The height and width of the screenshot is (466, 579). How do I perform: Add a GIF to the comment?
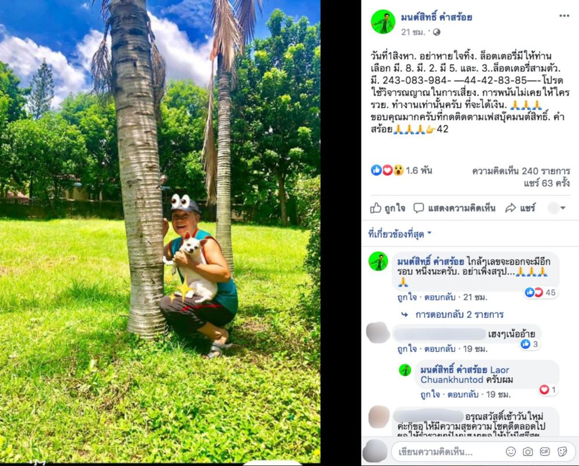tap(545, 452)
